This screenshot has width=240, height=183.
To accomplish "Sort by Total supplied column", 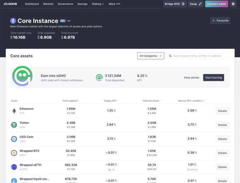I will pyautogui.click(x=71, y=101).
